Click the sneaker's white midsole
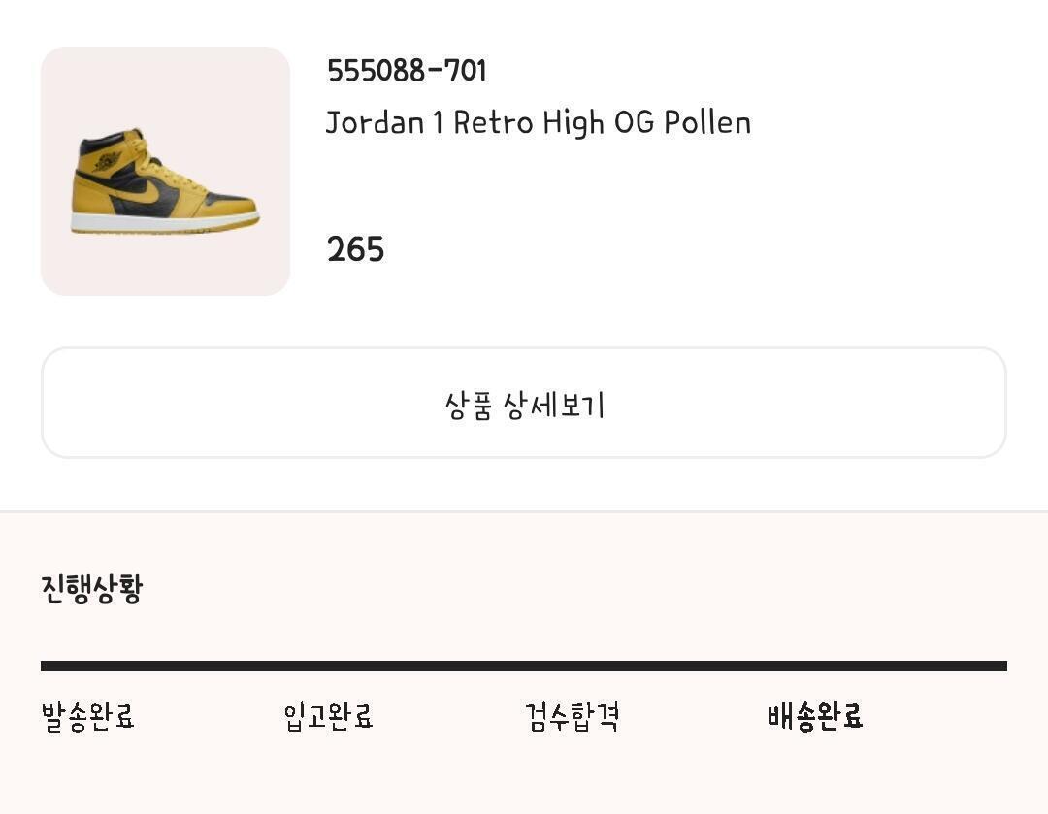 coord(165,222)
